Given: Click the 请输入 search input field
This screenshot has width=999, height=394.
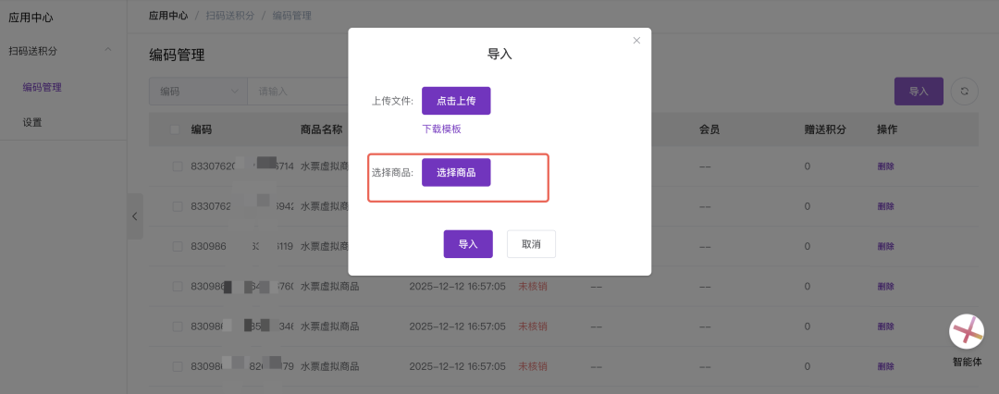Looking at the screenshot, I should tap(296, 92).
